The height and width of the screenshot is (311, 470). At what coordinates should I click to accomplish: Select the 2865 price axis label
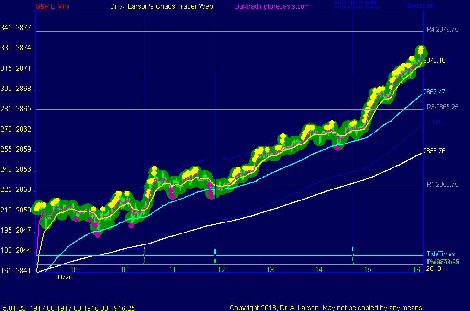tap(23, 109)
